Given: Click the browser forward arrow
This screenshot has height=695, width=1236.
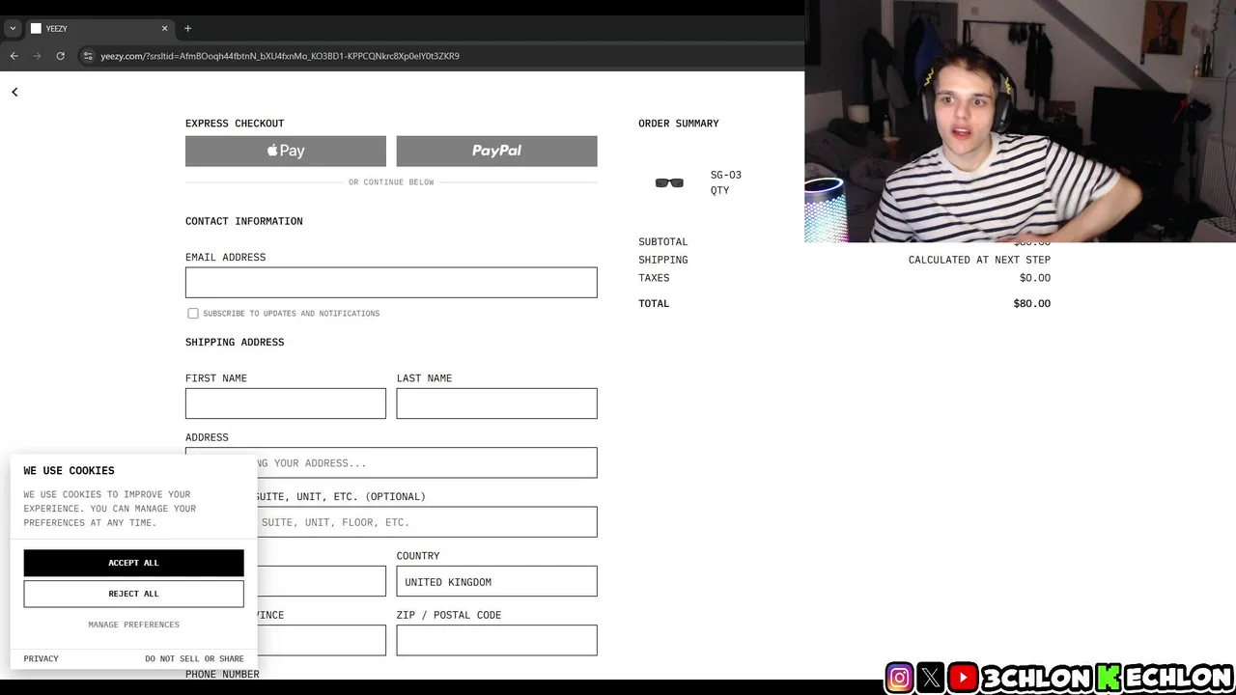Looking at the screenshot, I should (x=37, y=56).
